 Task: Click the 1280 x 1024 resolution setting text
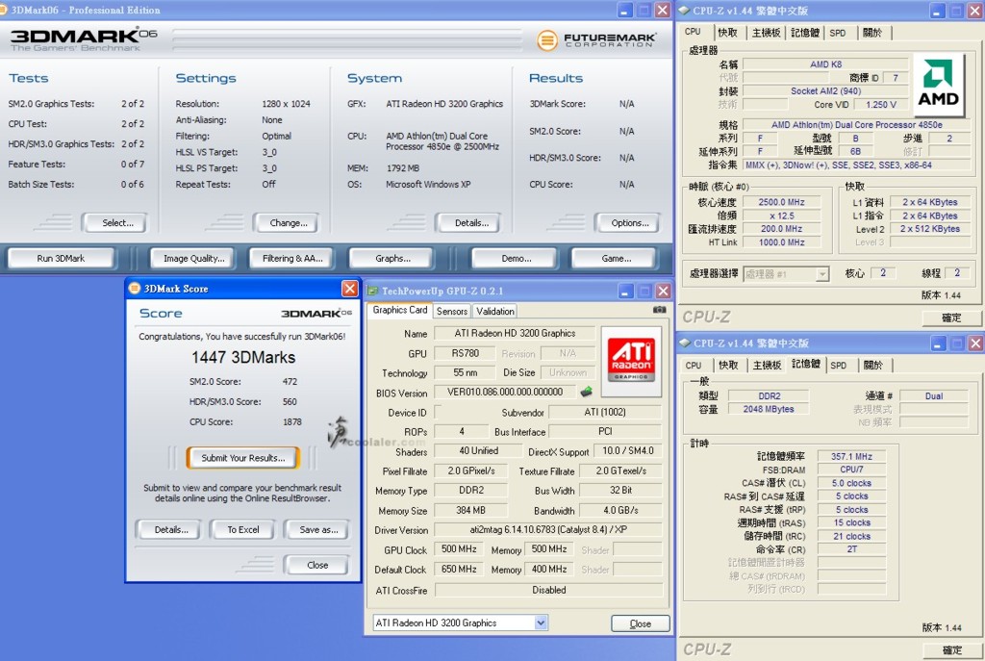pos(286,104)
